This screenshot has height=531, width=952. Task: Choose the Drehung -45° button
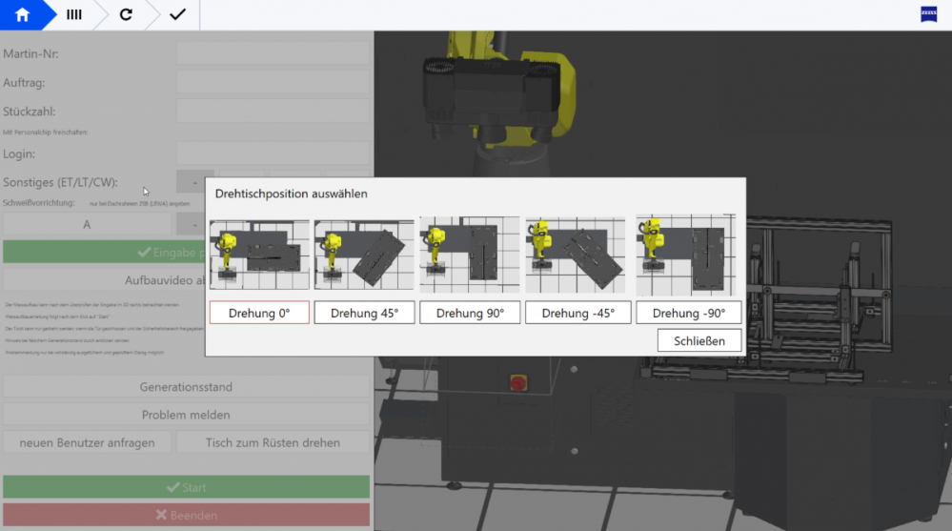tap(577, 313)
